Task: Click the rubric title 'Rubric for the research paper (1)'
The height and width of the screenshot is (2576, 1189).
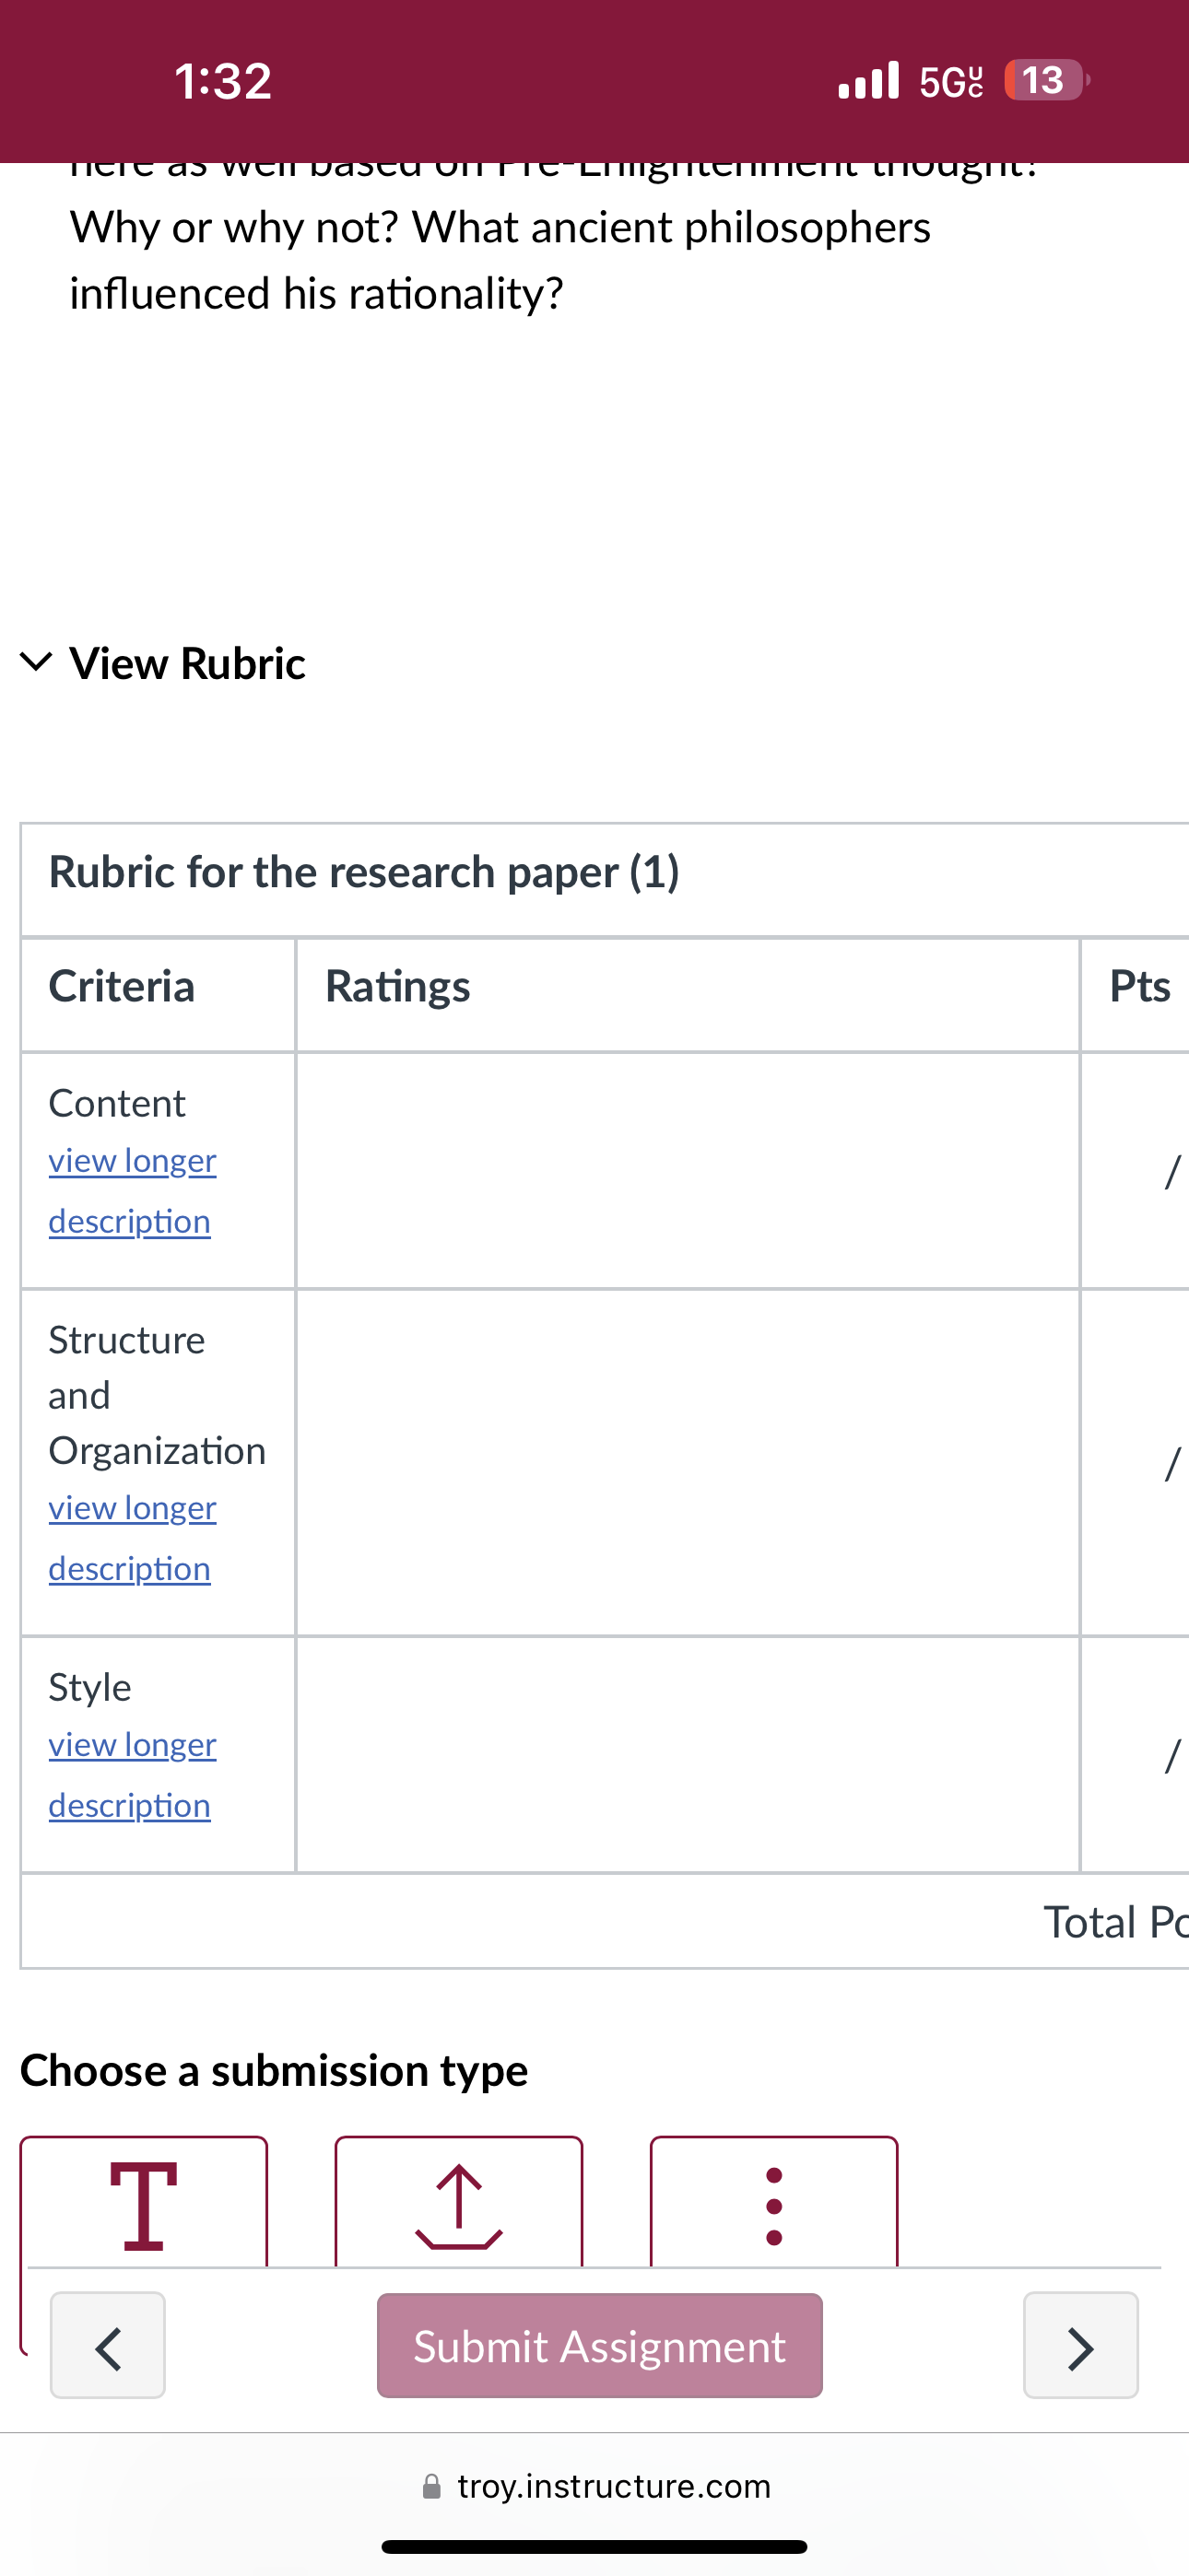Action: pos(364,872)
